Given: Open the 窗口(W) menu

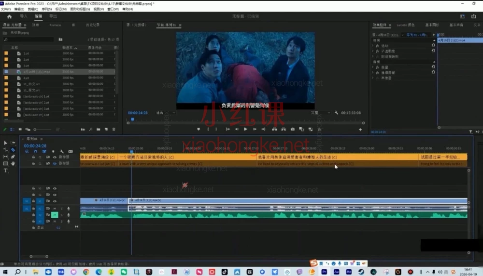Looking at the screenshot, I should pos(113,9).
